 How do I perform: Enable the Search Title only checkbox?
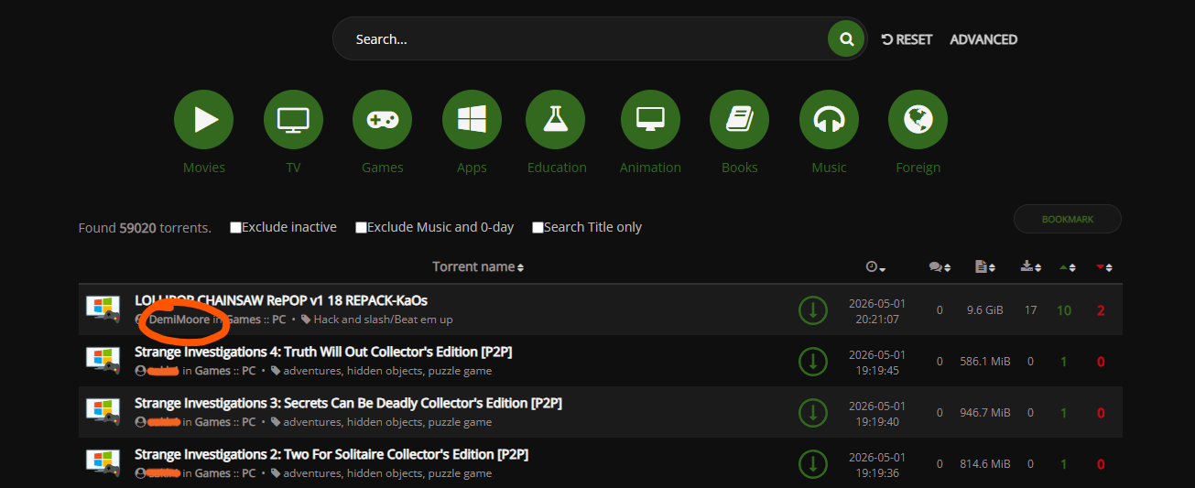[x=538, y=227]
